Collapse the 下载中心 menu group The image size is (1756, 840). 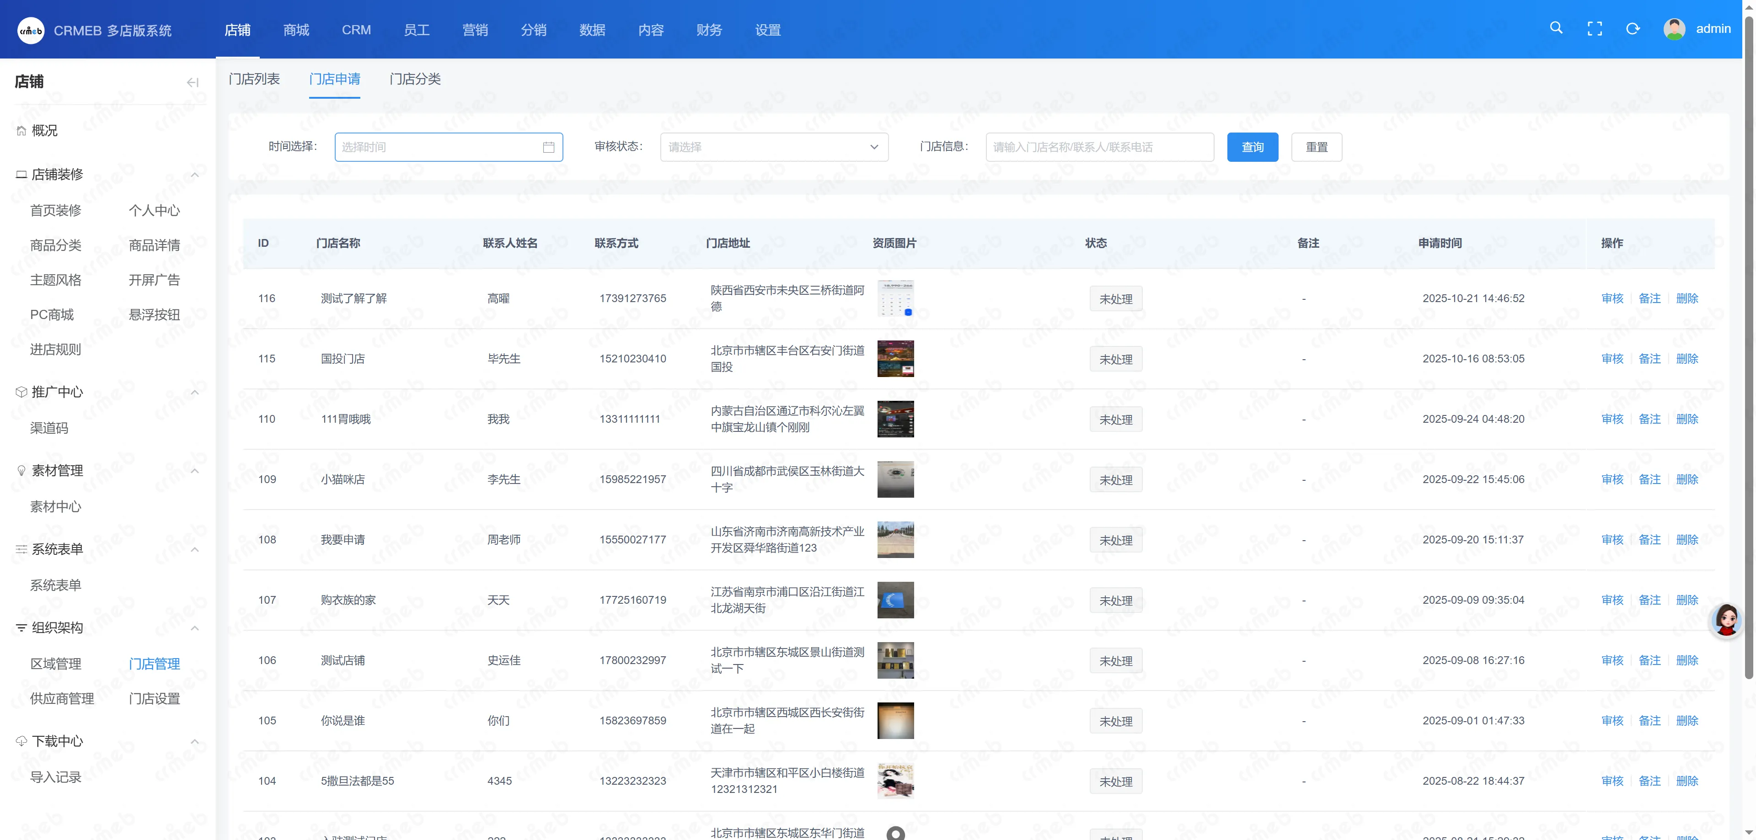(x=194, y=741)
